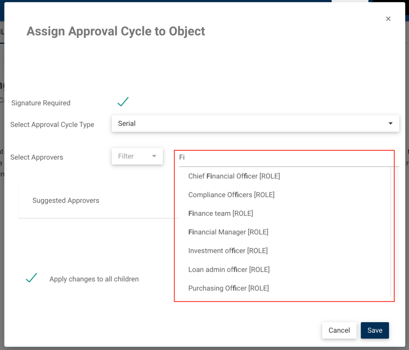Toggle the Signature Required checkmark
The image size is (409, 350).
(123, 102)
